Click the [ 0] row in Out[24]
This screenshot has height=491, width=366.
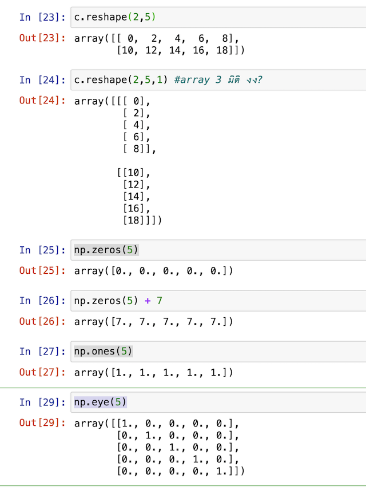coord(112,101)
